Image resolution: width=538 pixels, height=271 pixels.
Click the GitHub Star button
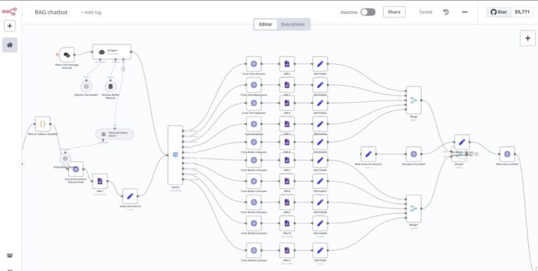coord(499,12)
